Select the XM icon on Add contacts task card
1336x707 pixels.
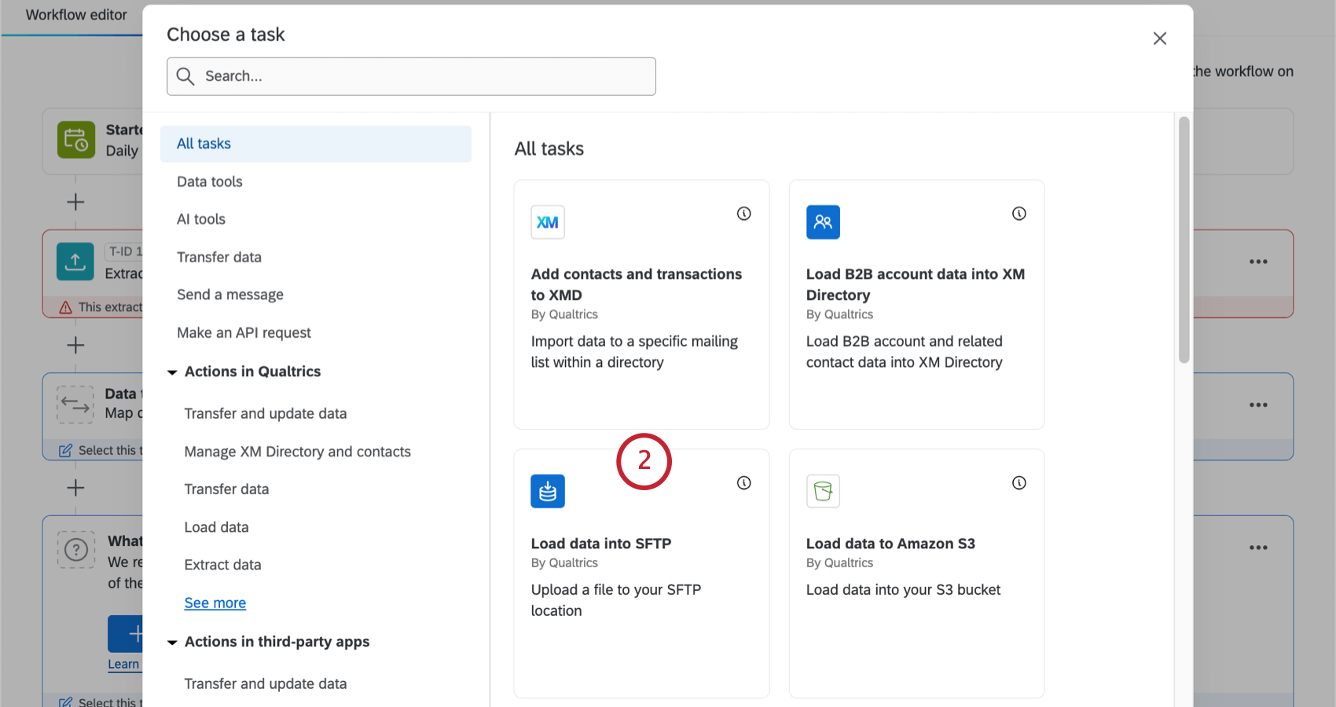tap(548, 222)
